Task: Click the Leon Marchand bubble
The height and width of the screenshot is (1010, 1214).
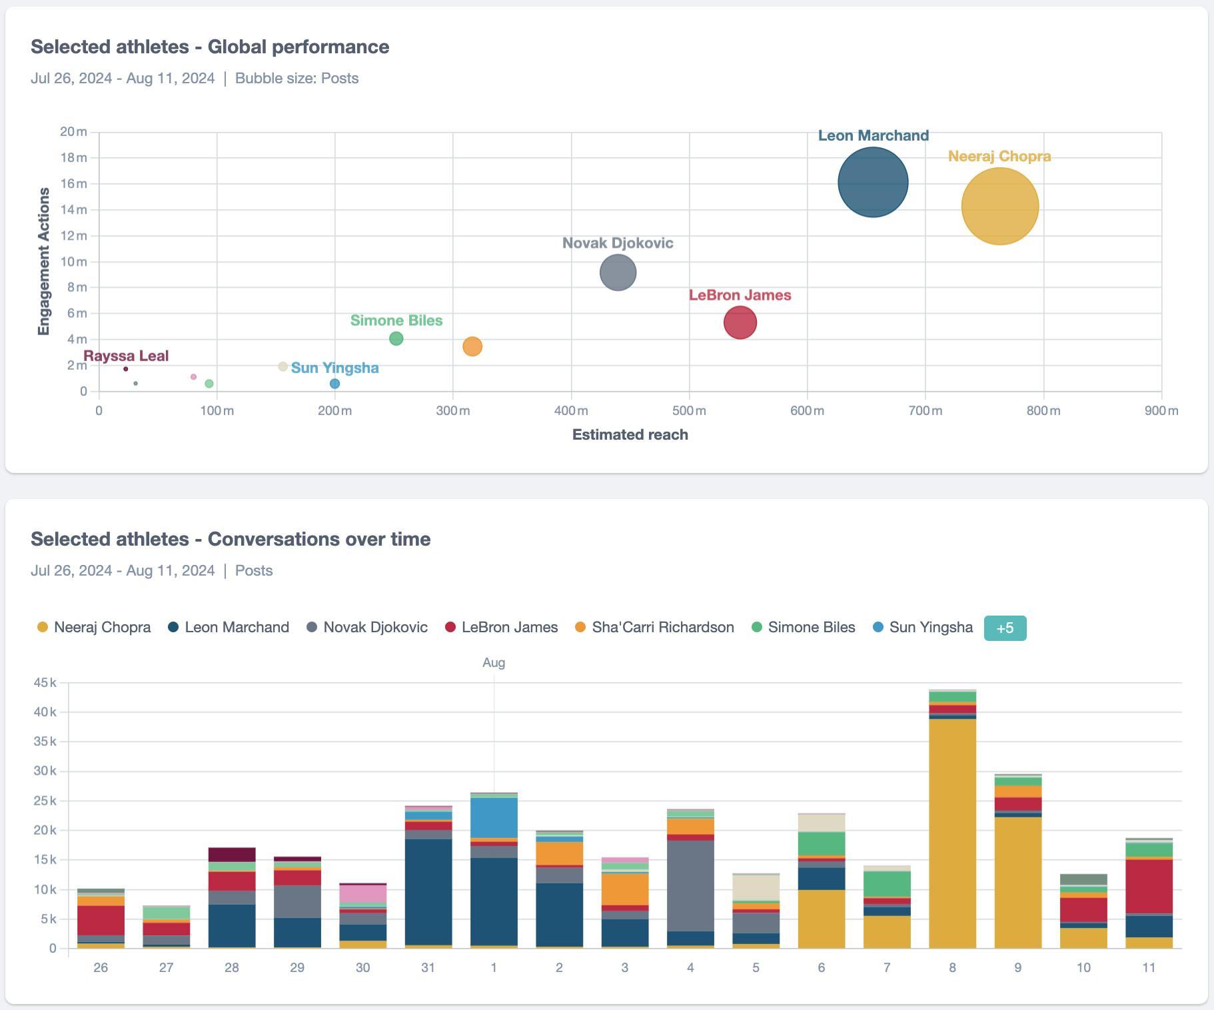Action: (873, 182)
